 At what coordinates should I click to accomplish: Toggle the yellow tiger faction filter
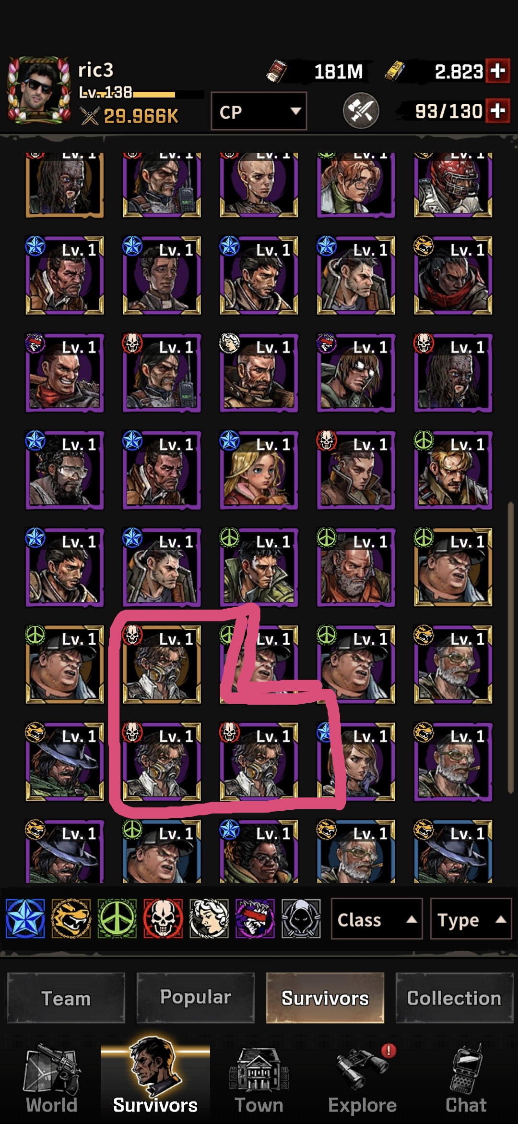click(71, 919)
